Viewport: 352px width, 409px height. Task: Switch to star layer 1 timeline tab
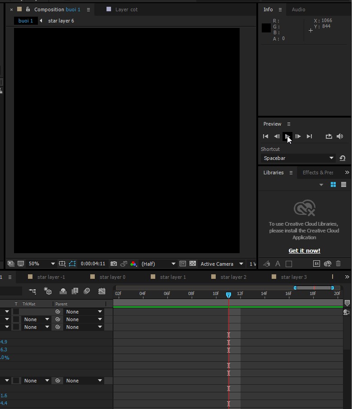click(173, 277)
